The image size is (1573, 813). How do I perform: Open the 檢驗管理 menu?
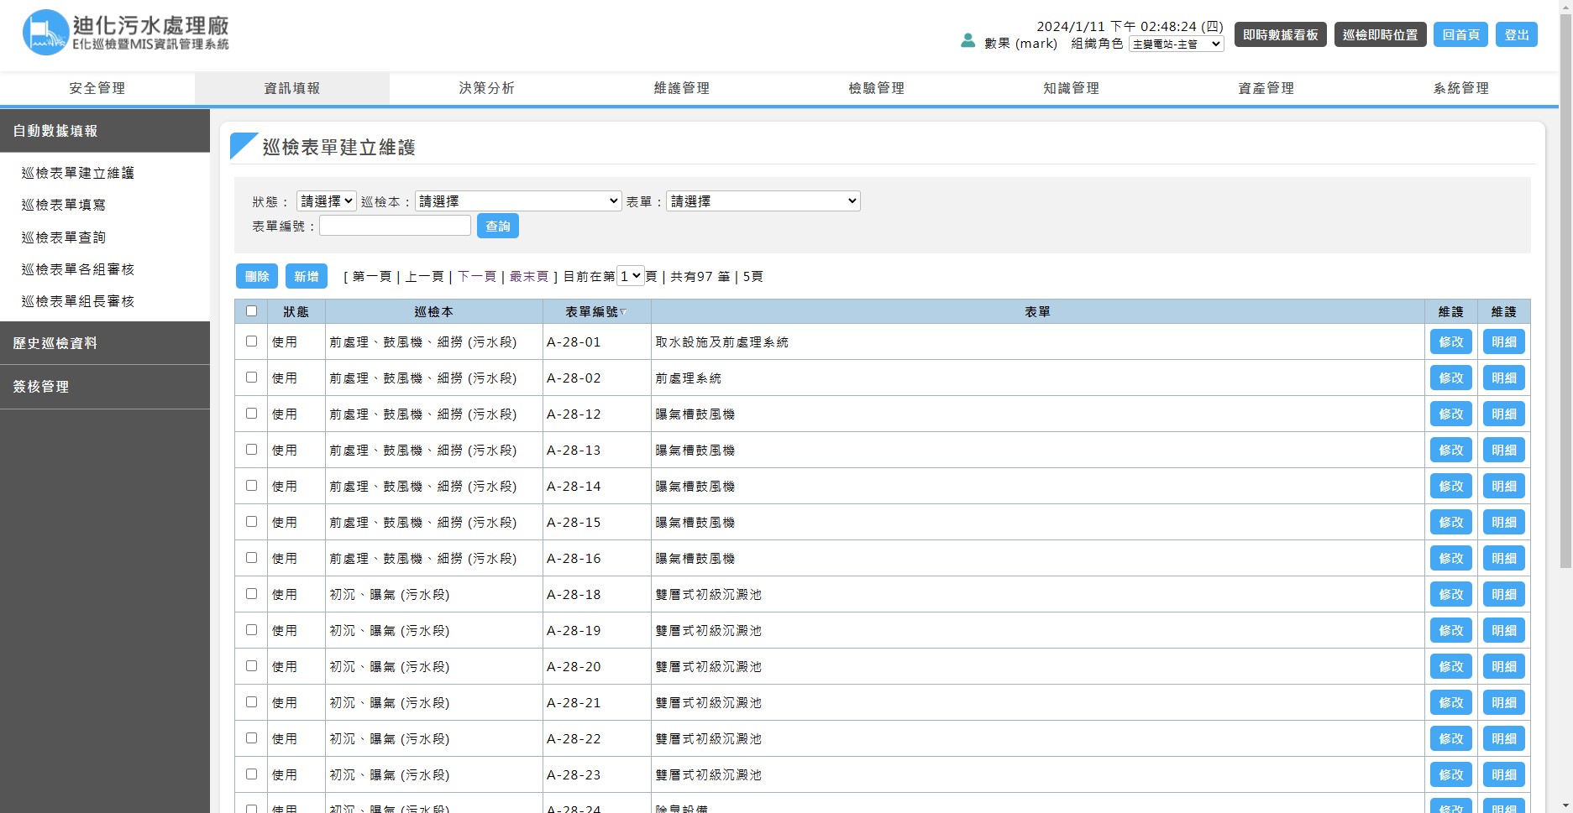[877, 88]
